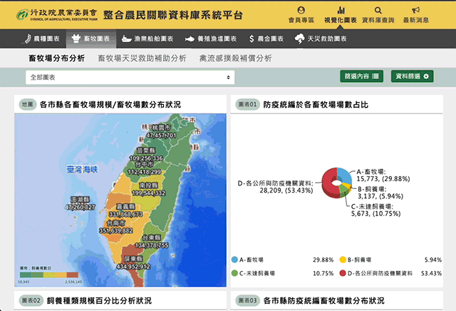Open the 資料庫查詢 search icon

tap(378, 11)
